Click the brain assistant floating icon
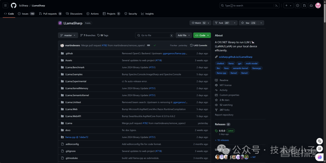Screen dimensions: 326x163 point(320,157)
